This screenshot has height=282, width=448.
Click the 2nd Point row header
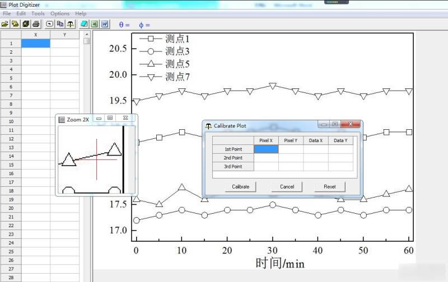click(x=233, y=158)
